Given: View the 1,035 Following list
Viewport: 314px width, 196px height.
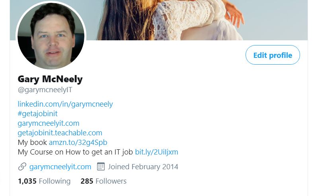Looking at the screenshot, I should [x=44, y=181].
